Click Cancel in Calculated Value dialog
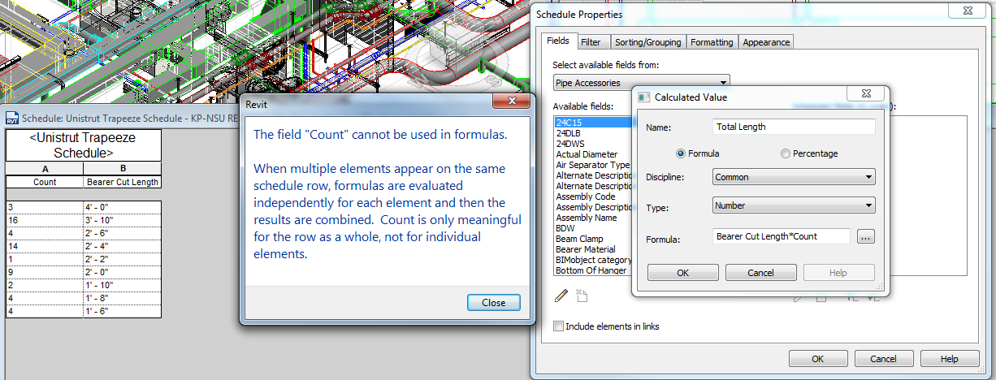The image size is (996, 380). point(760,273)
